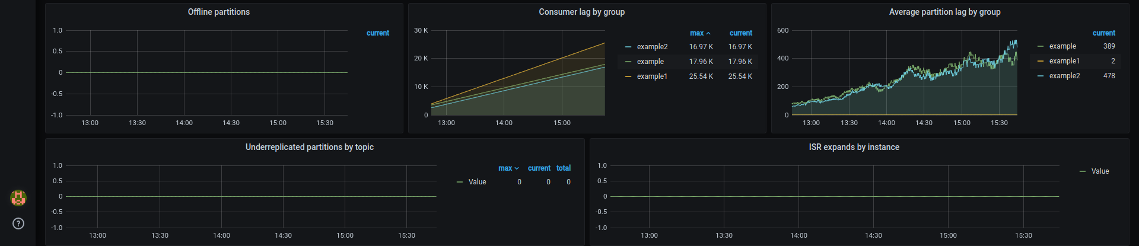Click Value color swatch in ISR expands legend
This screenshot has width=1139, height=246.
[x=1083, y=171]
